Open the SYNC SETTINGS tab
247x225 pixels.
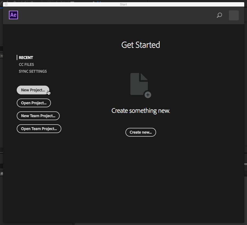pyautogui.click(x=33, y=71)
